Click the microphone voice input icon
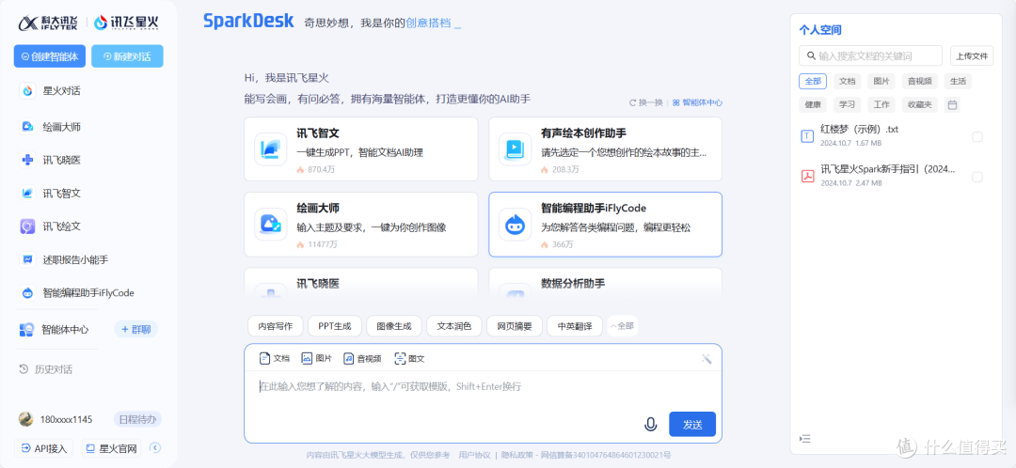Image resolution: width=1016 pixels, height=468 pixels. (651, 425)
